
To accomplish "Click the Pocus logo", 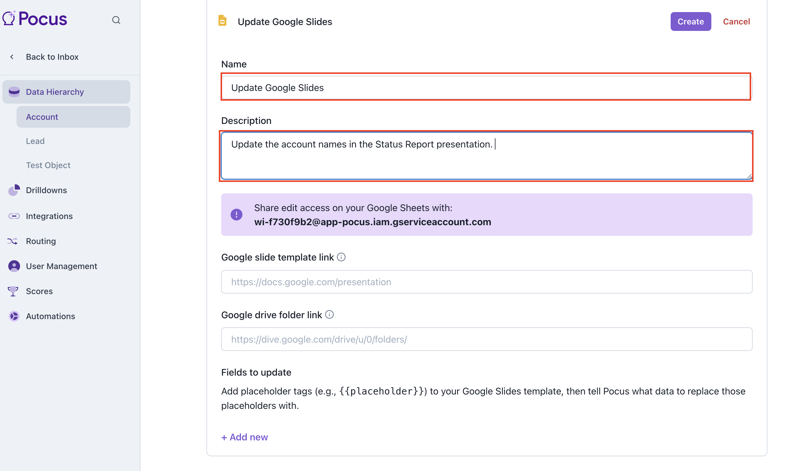I will [x=35, y=19].
